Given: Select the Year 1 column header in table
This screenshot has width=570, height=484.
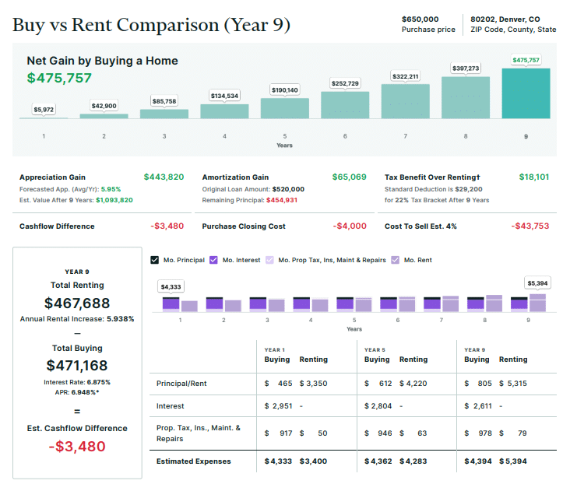Looking at the screenshot, I should (x=275, y=350).
